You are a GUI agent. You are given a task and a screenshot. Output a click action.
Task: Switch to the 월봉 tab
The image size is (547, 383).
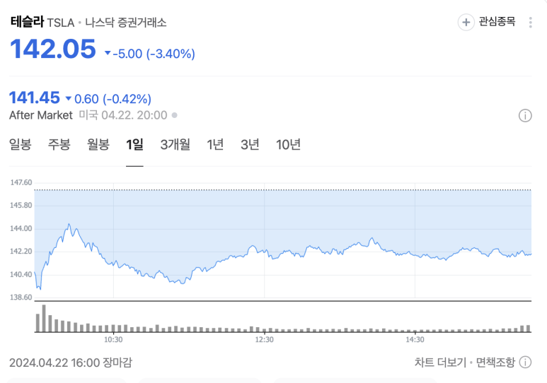(x=98, y=145)
